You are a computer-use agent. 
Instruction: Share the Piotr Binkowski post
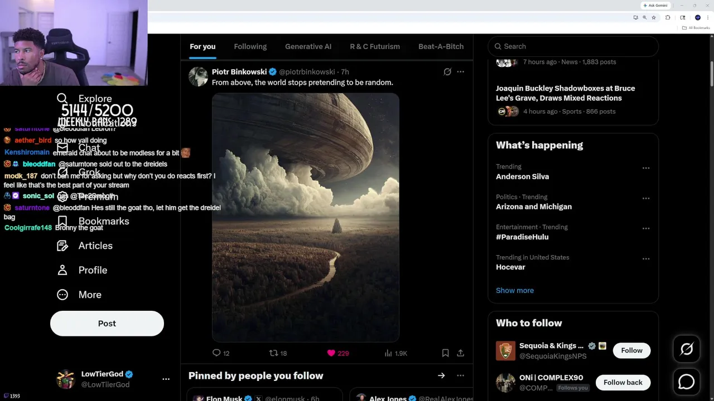tap(460, 353)
